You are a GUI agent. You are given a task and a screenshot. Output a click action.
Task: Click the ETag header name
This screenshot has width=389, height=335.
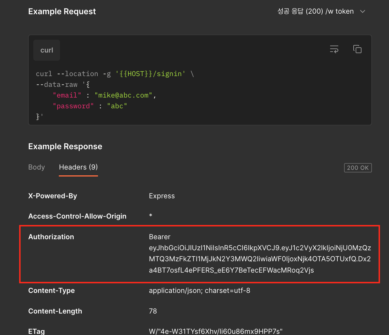pyautogui.click(x=37, y=331)
